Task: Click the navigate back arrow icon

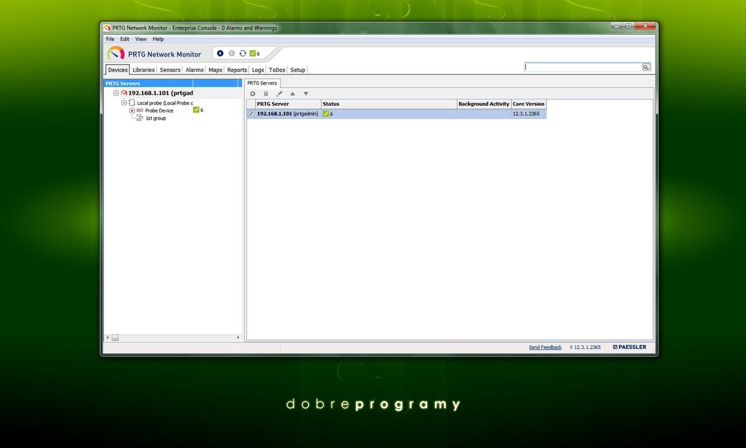Action: tap(220, 54)
